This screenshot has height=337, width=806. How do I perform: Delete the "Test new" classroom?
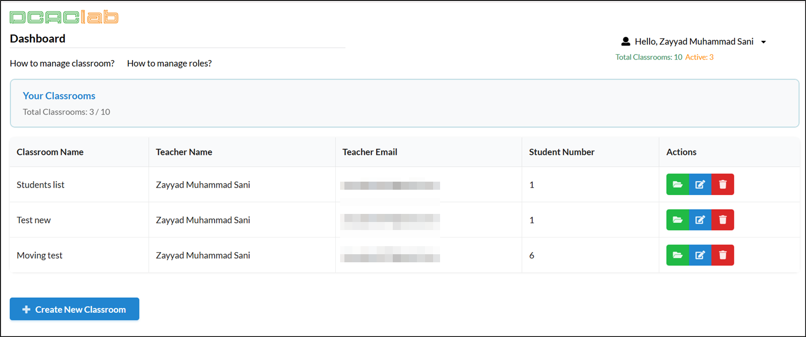[x=722, y=220]
